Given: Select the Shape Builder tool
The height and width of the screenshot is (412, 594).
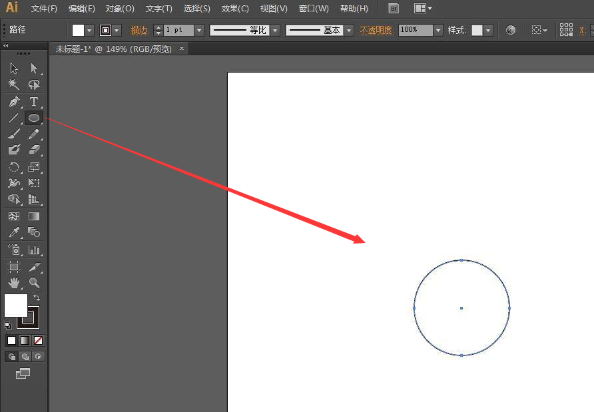Looking at the screenshot, I should click(x=14, y=199).
